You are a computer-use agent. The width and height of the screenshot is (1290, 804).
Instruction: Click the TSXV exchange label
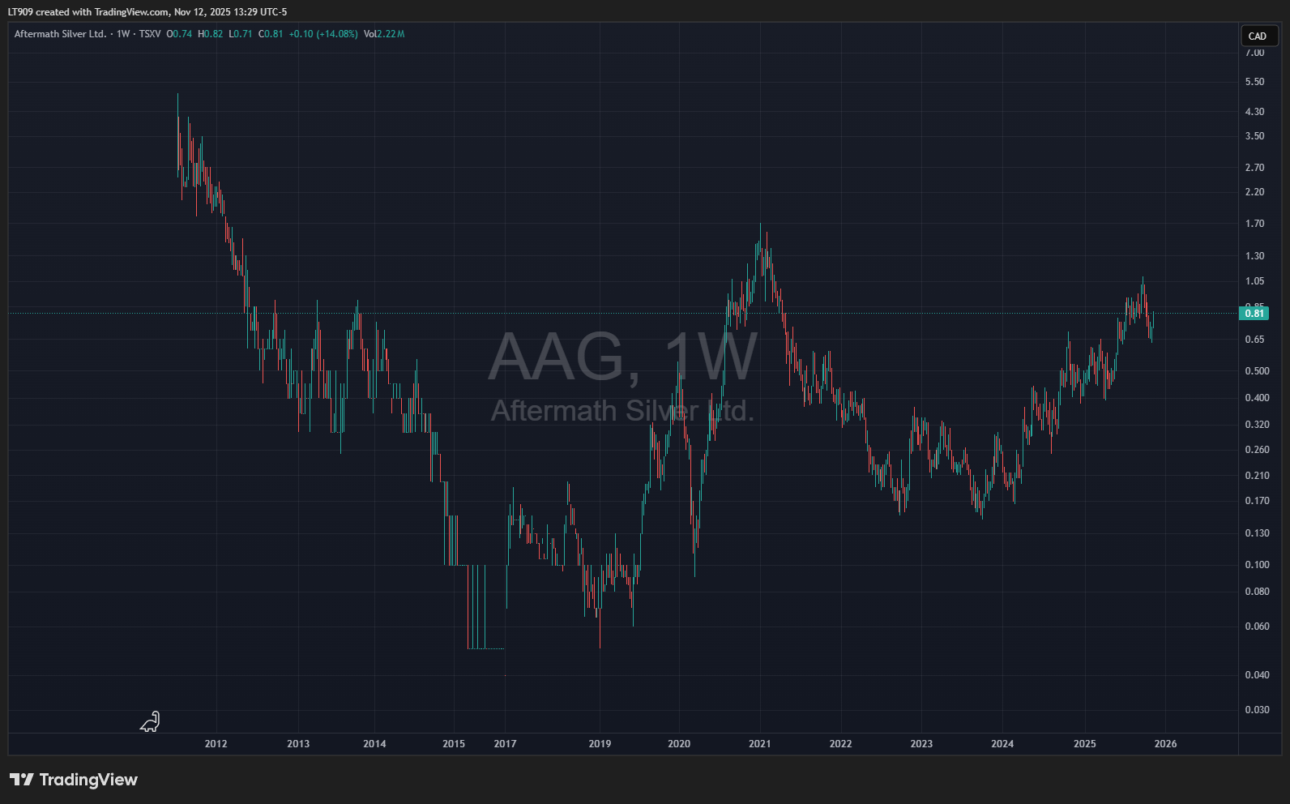coord(150,34)
